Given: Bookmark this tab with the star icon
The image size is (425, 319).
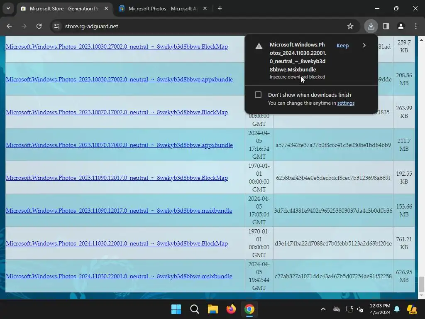Looking at the screenshot, I should tap(350, 26).
